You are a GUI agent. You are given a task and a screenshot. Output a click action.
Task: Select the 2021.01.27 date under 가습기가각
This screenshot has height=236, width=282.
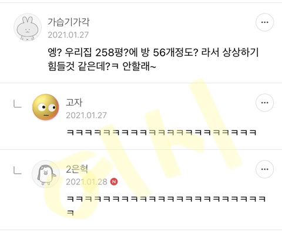68,35
